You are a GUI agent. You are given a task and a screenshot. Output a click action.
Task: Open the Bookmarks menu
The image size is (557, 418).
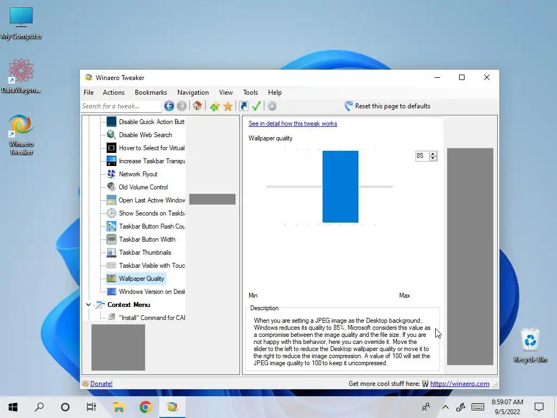tap(151, 93)
